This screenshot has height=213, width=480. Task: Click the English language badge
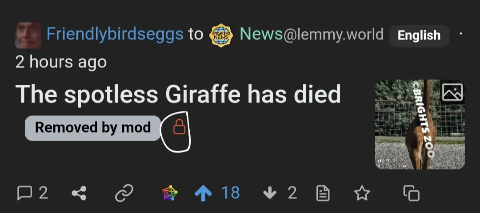click(x=419, y=35)
